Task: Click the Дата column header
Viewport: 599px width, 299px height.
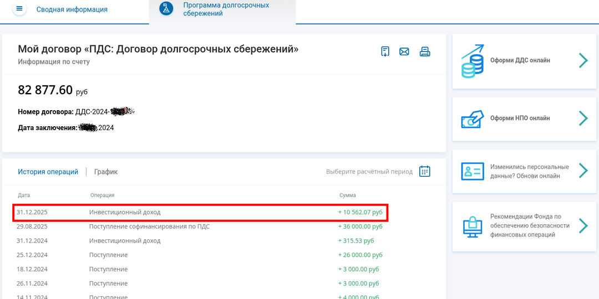Action: (24, 195)
